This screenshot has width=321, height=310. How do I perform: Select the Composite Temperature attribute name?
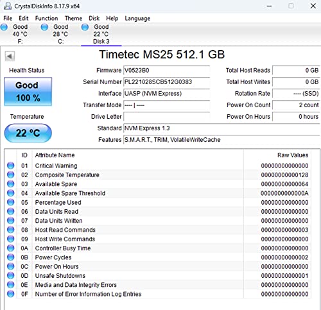coord(67,175)
